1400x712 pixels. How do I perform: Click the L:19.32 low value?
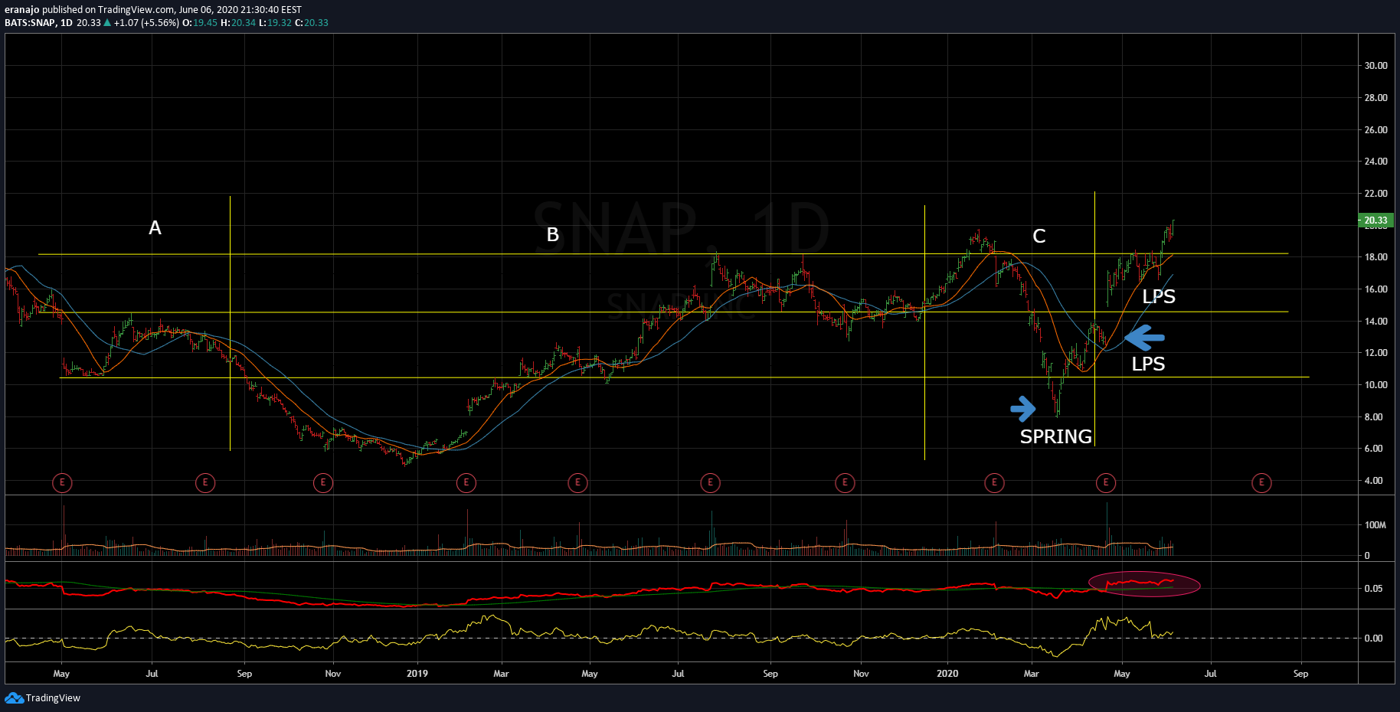point(275,23)
